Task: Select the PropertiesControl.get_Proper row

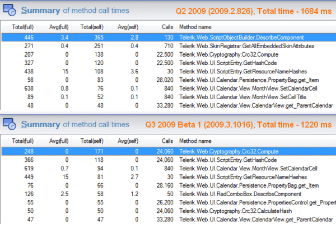Action: coord(169,202)
